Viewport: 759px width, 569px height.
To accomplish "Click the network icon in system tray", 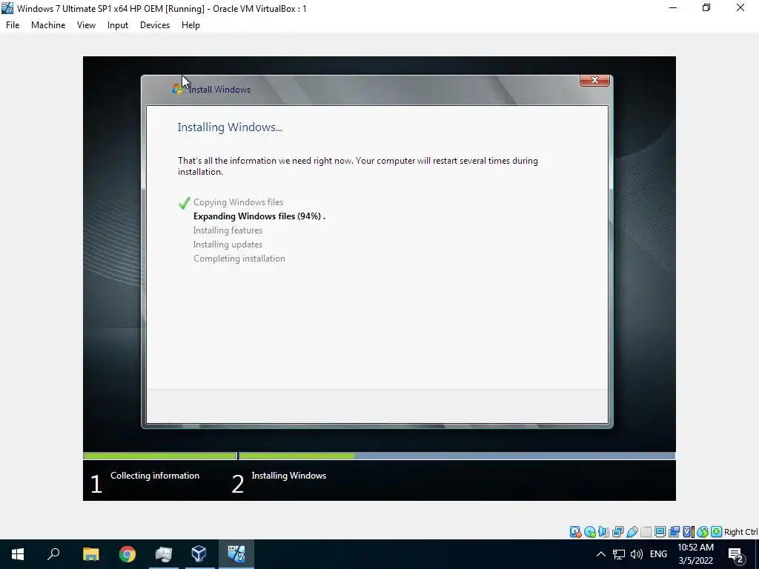I will (x=619, y=554).
